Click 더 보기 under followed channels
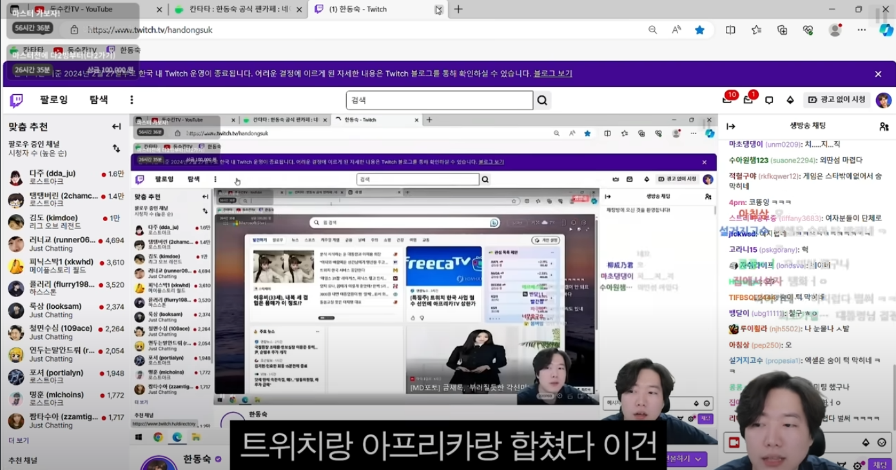This screenshot has height=470, width=896. tap(19, 440)
